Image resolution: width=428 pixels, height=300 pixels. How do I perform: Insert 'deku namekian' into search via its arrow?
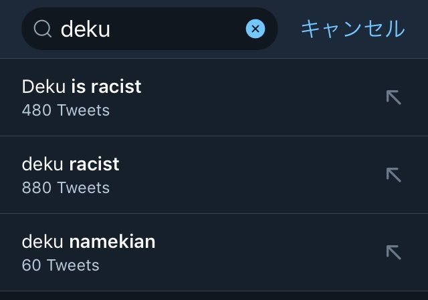tap(394, 253)
